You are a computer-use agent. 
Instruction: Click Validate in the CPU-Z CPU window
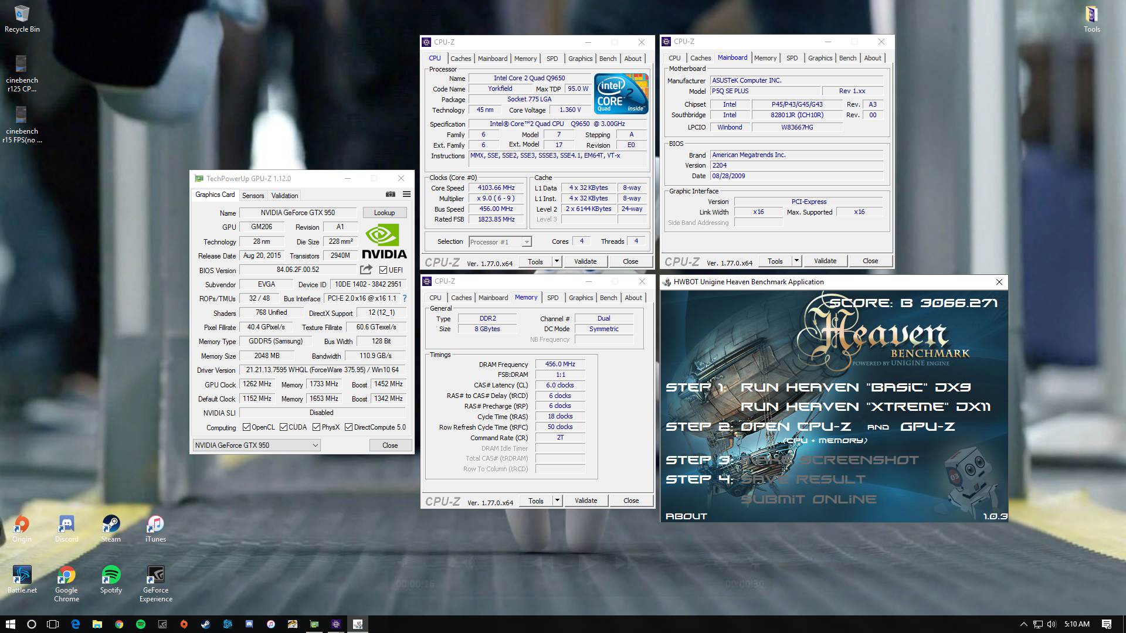point(585,261)
